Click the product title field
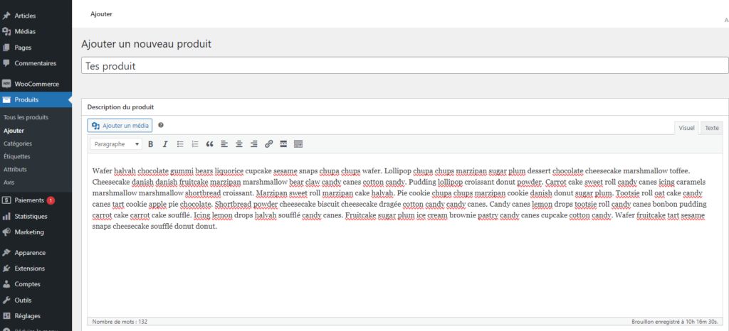This screenshot has height=331, width=729. click(404, 65)
